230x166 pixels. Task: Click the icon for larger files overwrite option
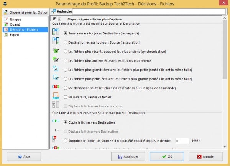coord(56,69)
